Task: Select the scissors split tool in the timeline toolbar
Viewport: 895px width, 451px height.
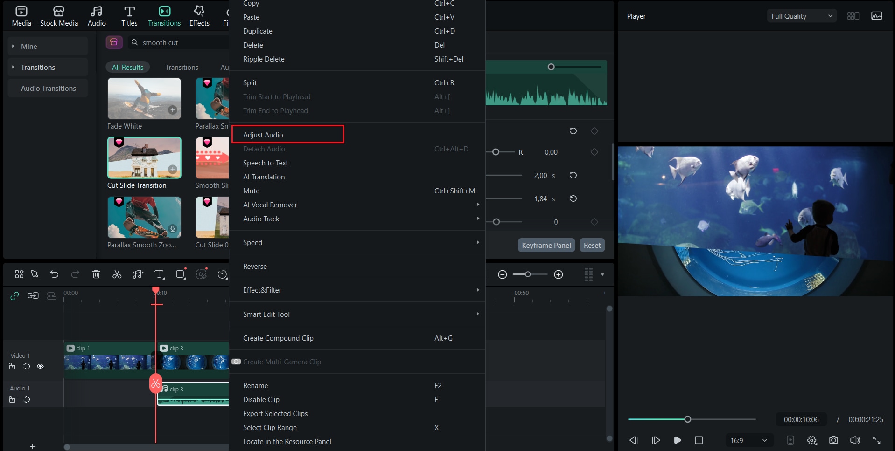Action: [117, 274]
